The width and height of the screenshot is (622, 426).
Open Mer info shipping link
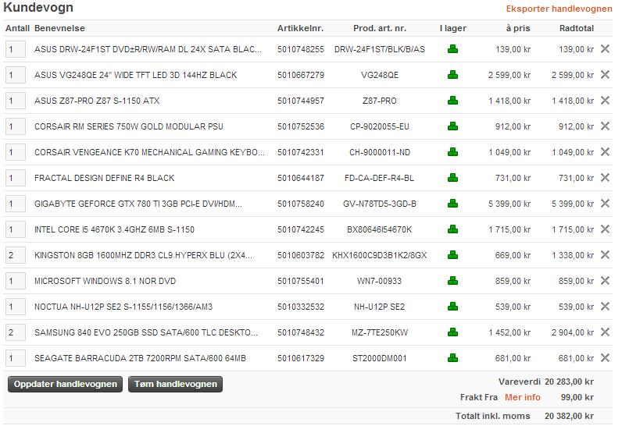523,397
